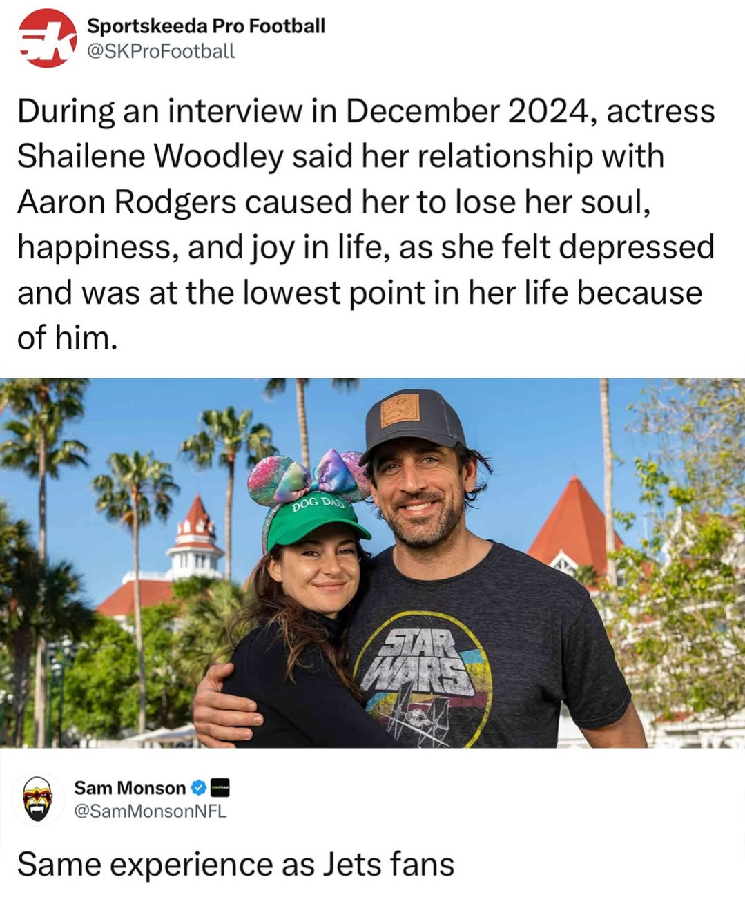The height and width of the screenshot is (915, 745).
Task: Click the Sportskeeda red logo avatar
Action: [47, 38]
